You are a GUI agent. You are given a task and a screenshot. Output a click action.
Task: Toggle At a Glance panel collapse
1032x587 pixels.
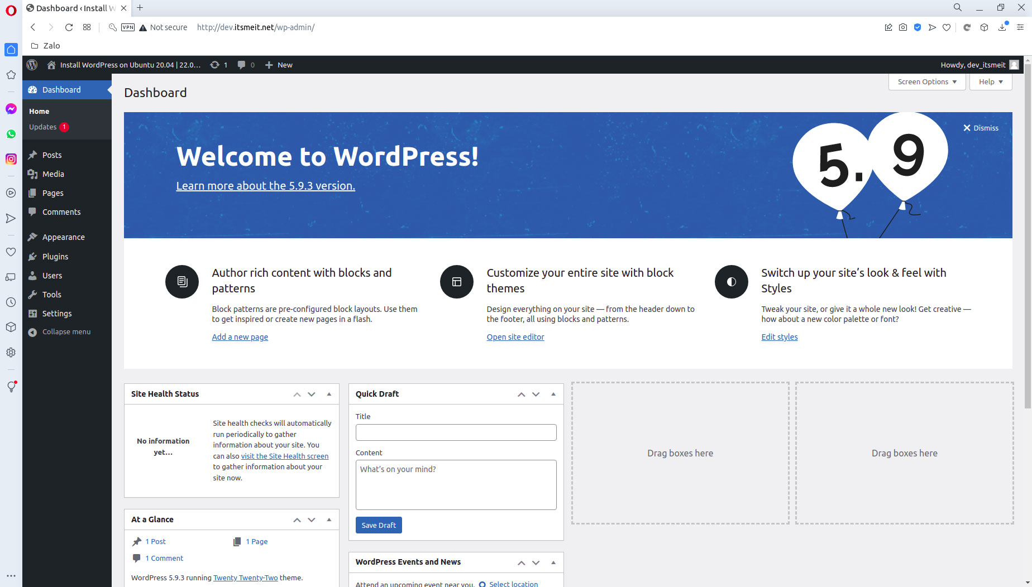[329, 519]
